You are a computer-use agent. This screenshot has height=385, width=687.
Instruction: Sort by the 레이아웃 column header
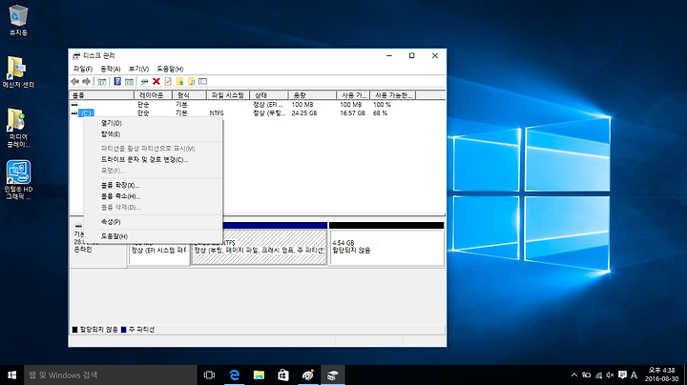coord(153,95)
